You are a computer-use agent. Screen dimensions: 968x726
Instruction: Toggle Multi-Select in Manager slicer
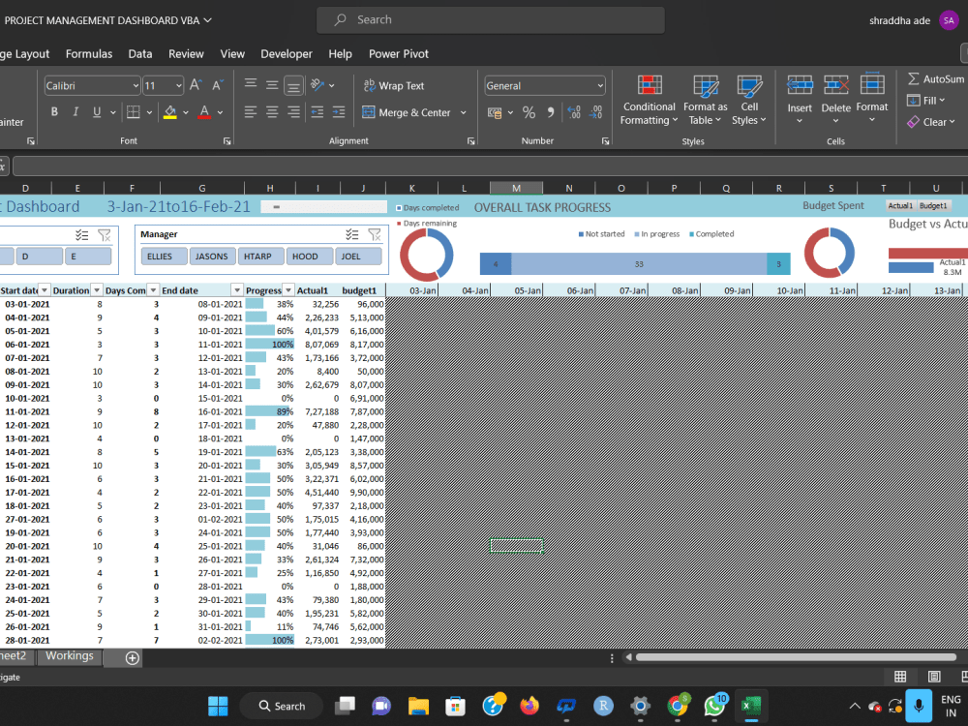pos(352,234)
